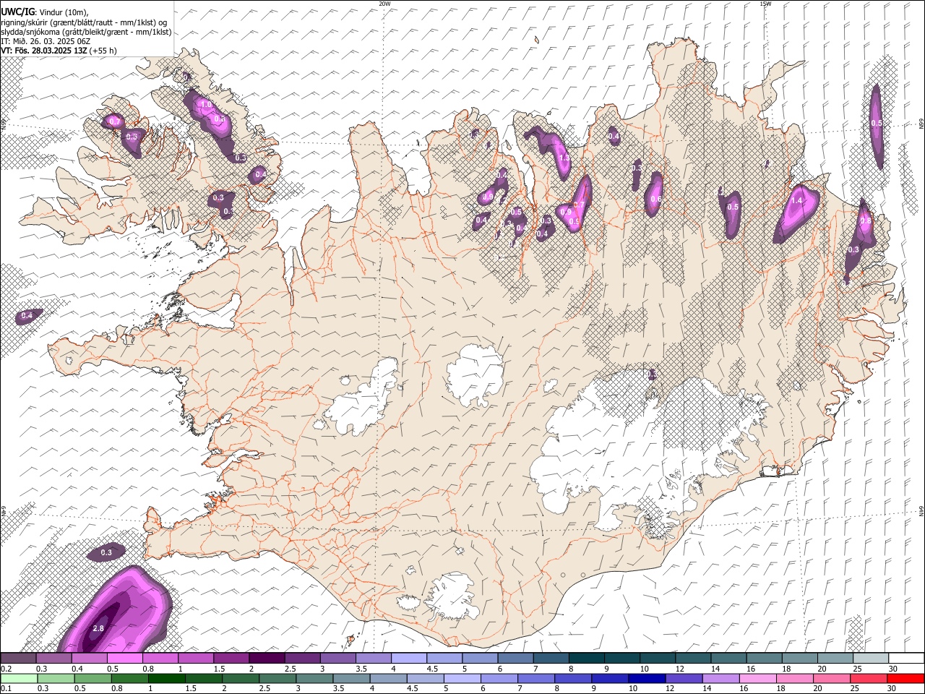
Task: Click the offshore 0.4 patch west of Snæfellsnes
Action: pos(27,315)
